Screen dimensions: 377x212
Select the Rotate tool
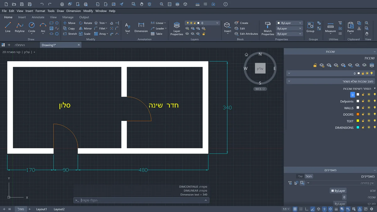tap(85, 23)
